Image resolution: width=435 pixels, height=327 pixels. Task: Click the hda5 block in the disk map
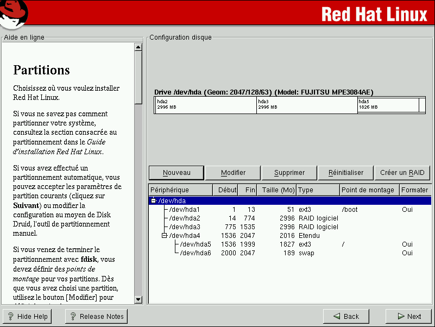(x=388, y=105)
